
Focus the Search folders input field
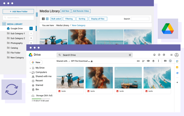tap(18, 18)
